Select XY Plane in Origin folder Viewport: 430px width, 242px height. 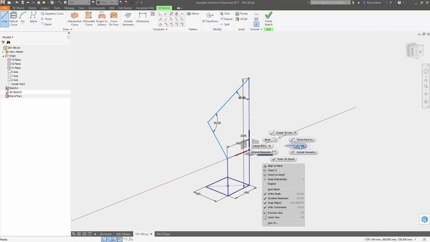point(14,68)
